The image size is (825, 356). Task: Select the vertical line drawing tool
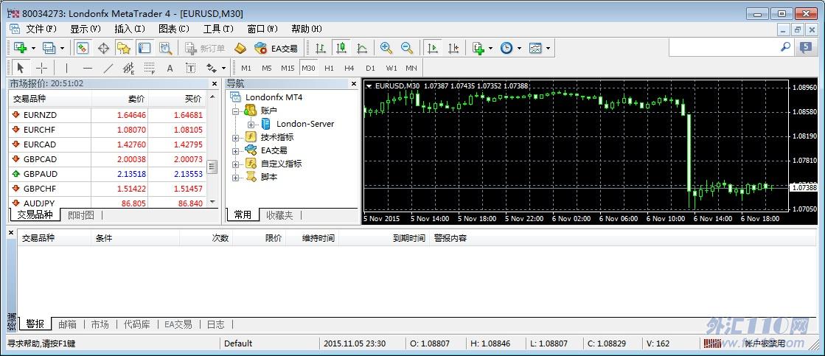coord(66,68)
